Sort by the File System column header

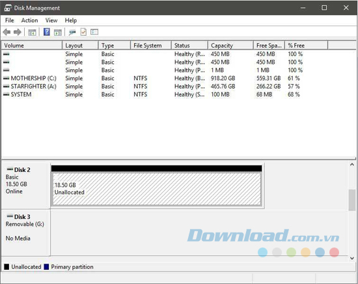(151, 46)
